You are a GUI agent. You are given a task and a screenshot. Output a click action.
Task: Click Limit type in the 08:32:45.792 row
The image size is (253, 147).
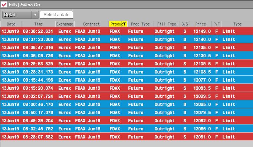[x=229, y=129]
